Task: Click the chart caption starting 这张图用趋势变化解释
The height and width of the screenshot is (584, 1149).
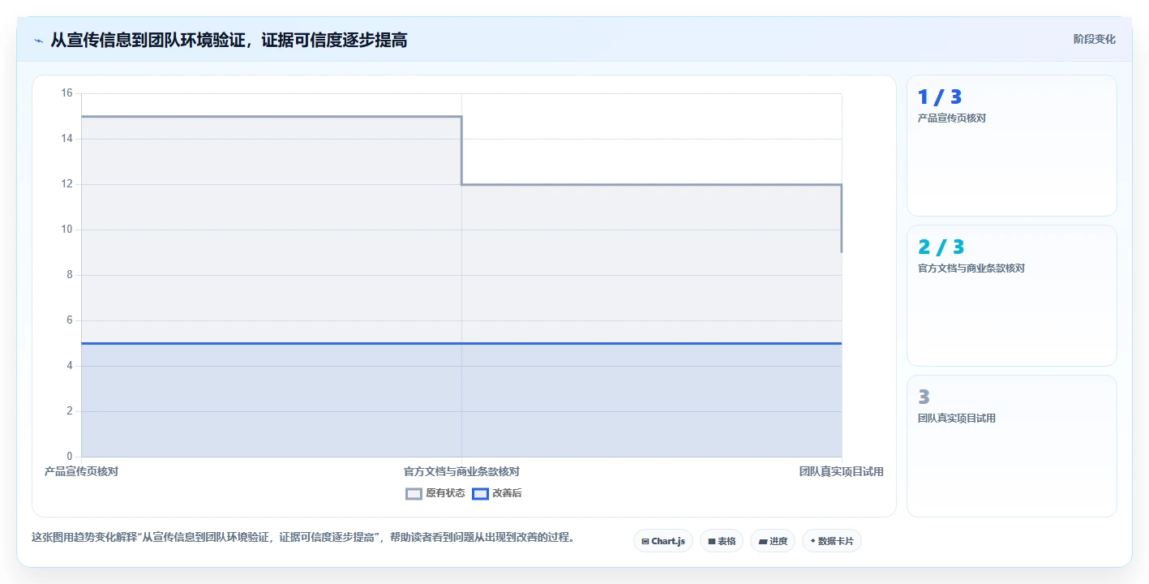Action: click(x=303, y=537)
